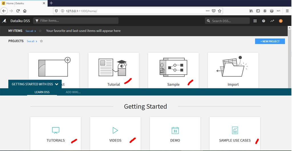Click the site information icon in address bar
Image resolution: width=292 pixels, height=151 pixels.
coord(62,11)
